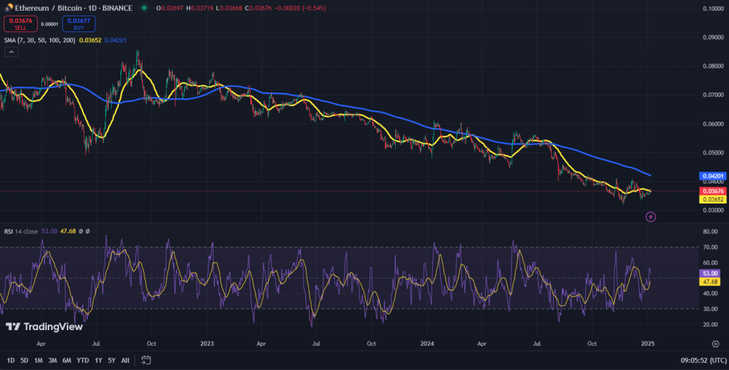Image resolution: width=729 pixels, height=370 pixels.
Task: Click the purple lightning bolt icon
Action: (651, 216)
